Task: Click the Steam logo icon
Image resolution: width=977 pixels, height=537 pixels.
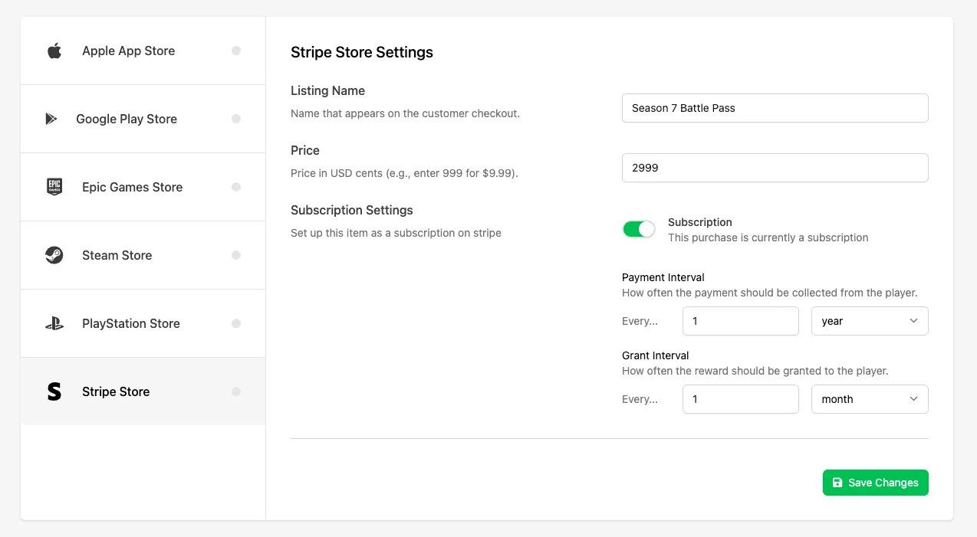Action: [54, 255]
